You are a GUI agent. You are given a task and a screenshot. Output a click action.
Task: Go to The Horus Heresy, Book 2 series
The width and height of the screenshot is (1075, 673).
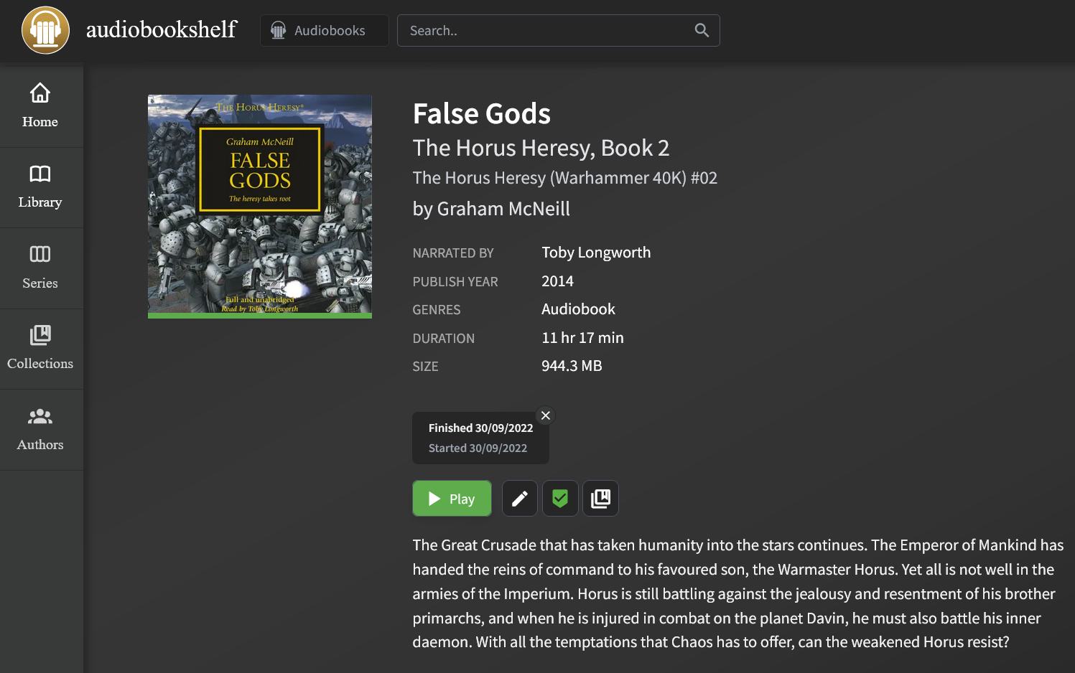coord(541,148)
